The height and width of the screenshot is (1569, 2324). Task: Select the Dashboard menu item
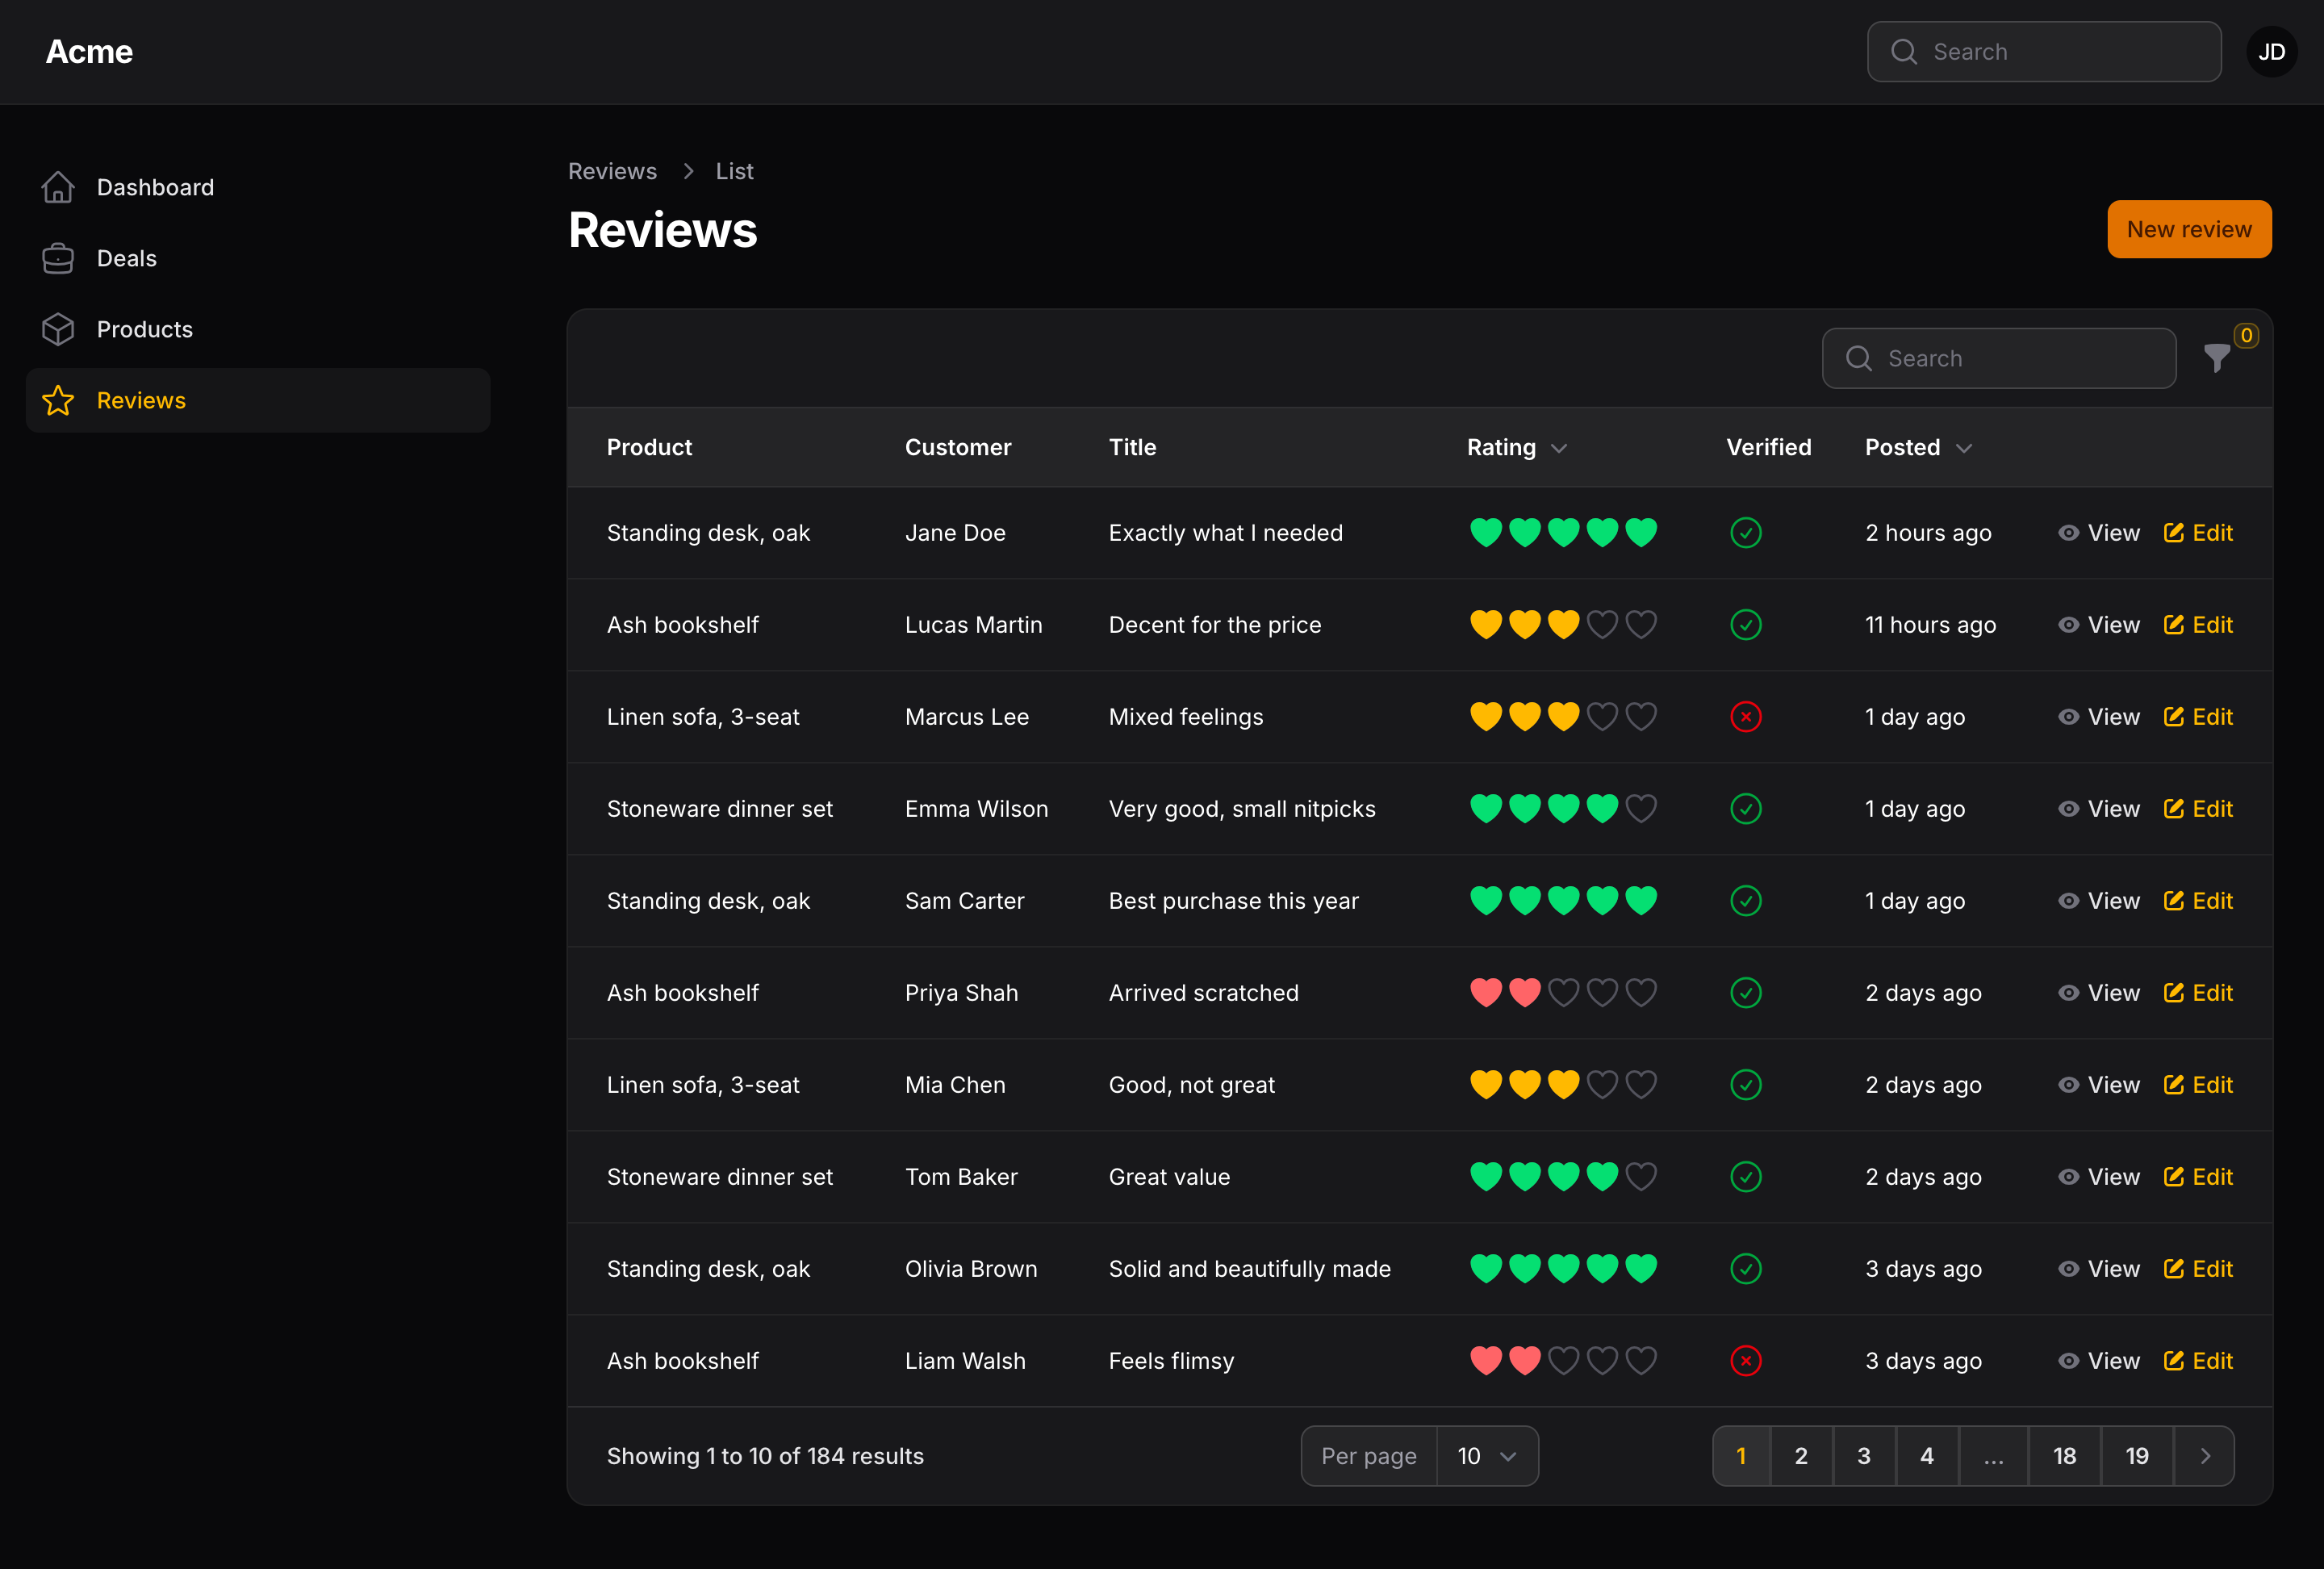[258, 187]
